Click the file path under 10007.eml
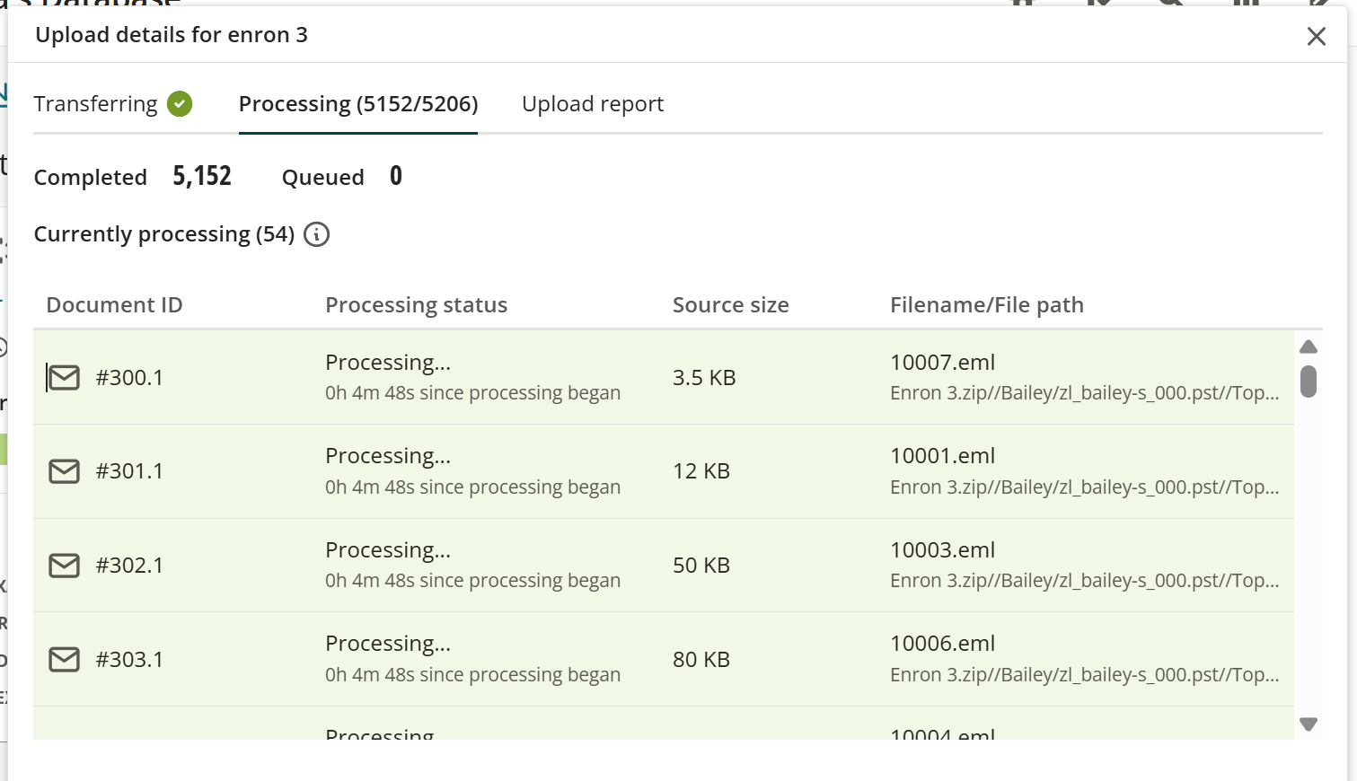This screenshot has width=1357, height=781. [1084, 393]
